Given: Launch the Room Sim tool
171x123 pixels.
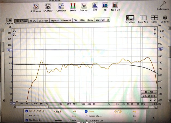Looking at the screenshot, I should pyautogui.click(x=115, y=7).
